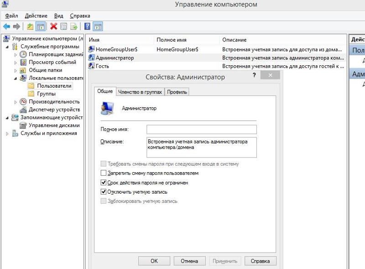
Task: Click the Отмена button
Action: tap(189, 261)
